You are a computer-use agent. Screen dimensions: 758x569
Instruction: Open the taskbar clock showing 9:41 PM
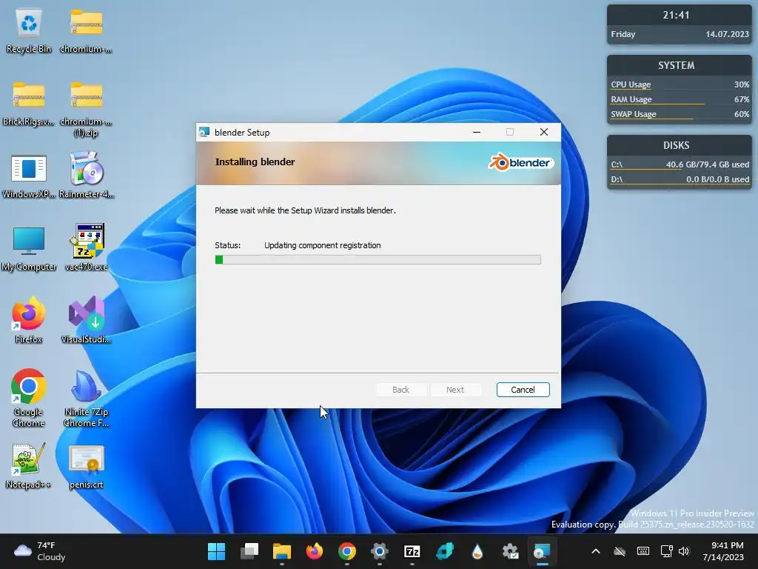723,551
